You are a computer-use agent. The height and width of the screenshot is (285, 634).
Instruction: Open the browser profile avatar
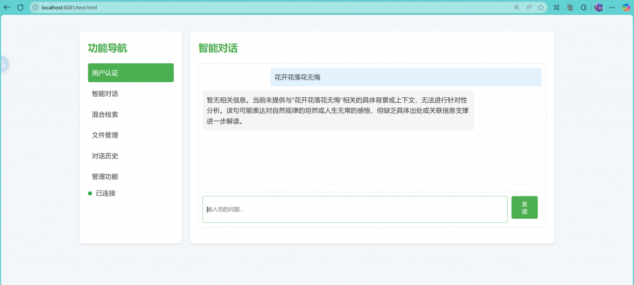[x=599, y=7]
